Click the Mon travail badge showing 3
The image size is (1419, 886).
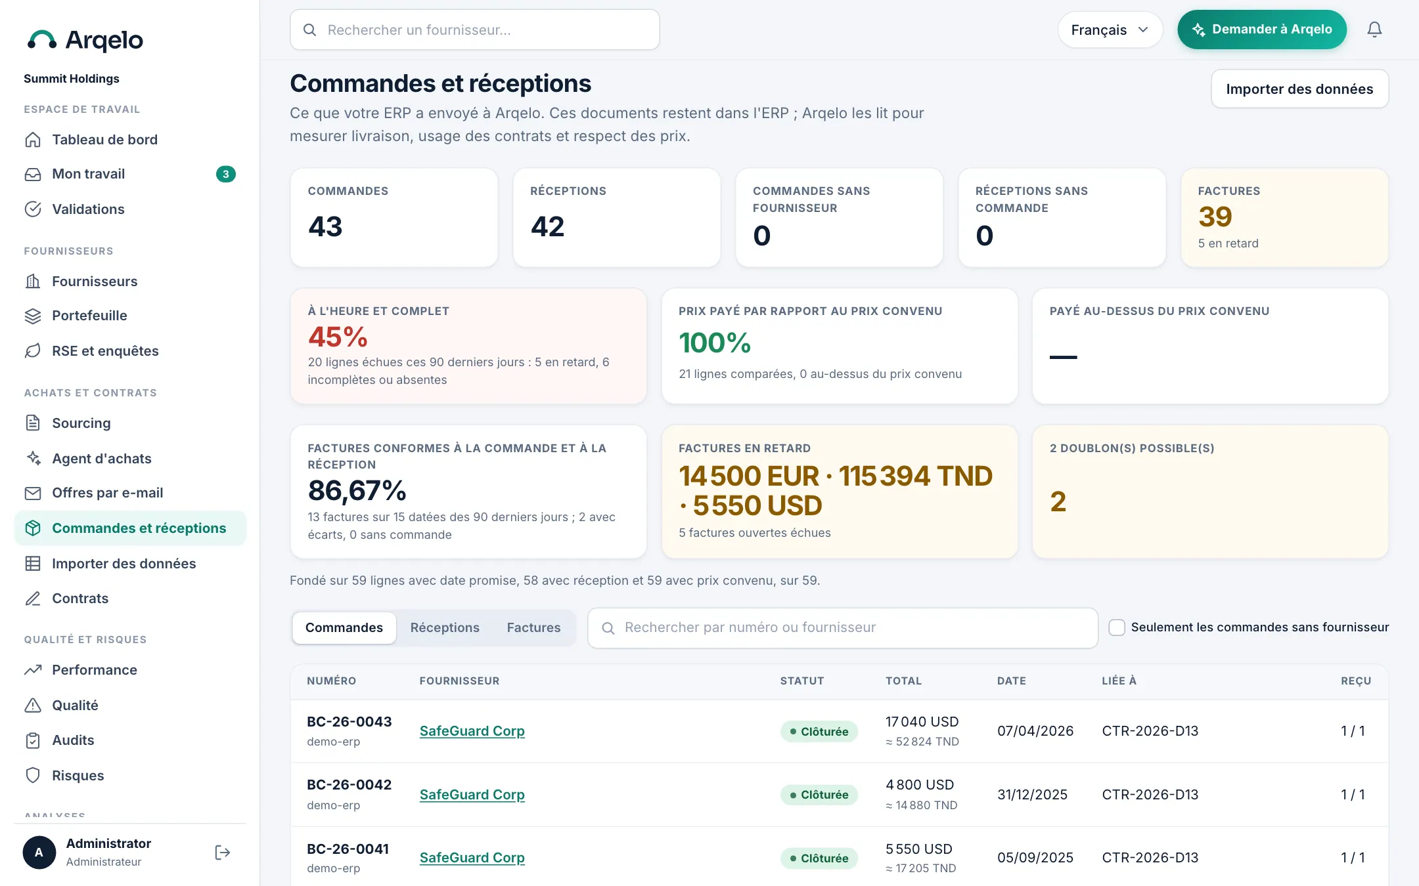(225, 174)
